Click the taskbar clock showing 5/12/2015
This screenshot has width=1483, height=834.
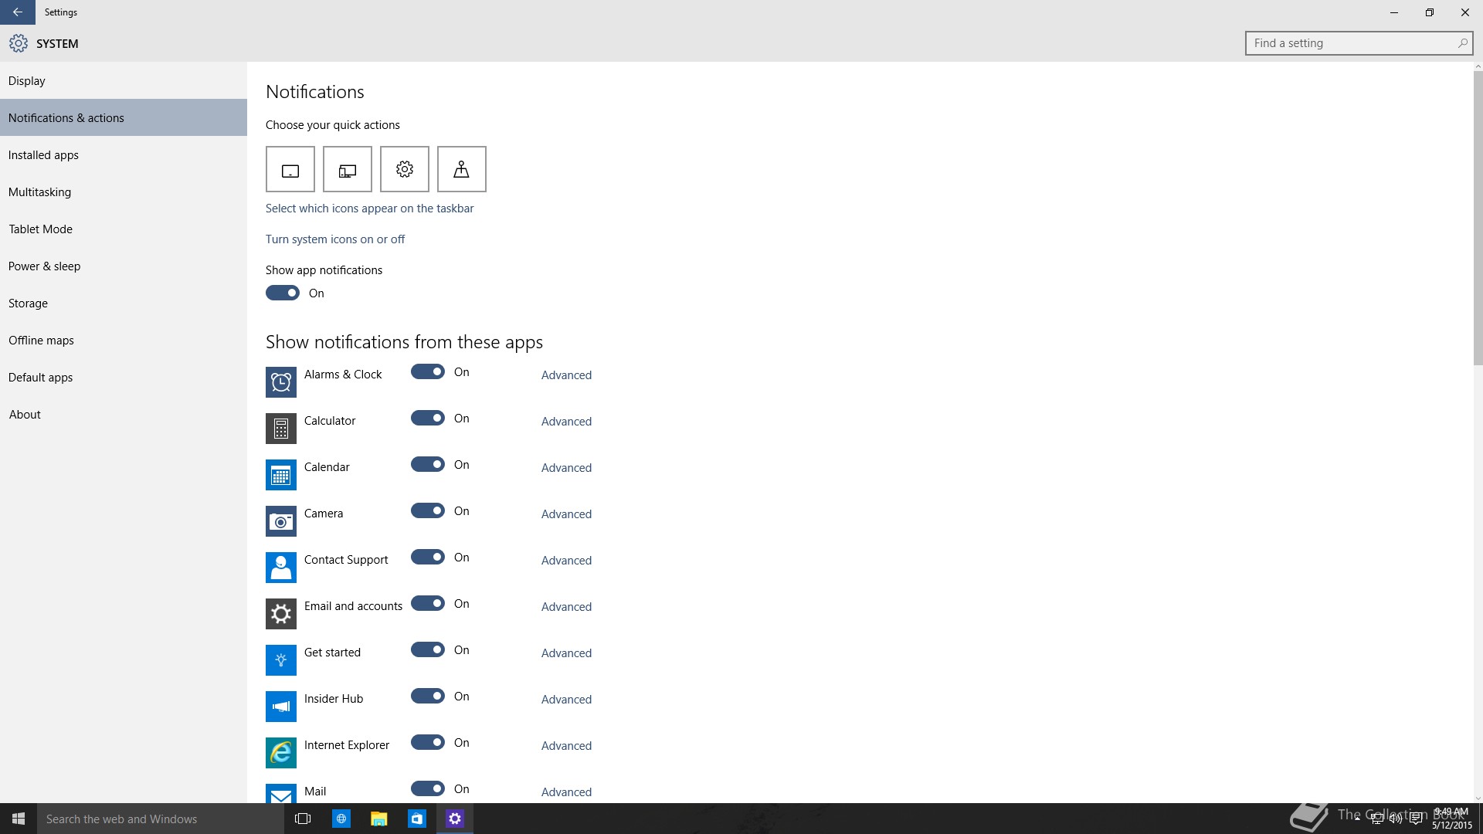tap(1452, 819)
